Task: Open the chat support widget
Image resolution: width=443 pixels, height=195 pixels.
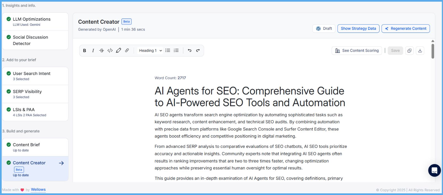Action: tap(434, 170)
